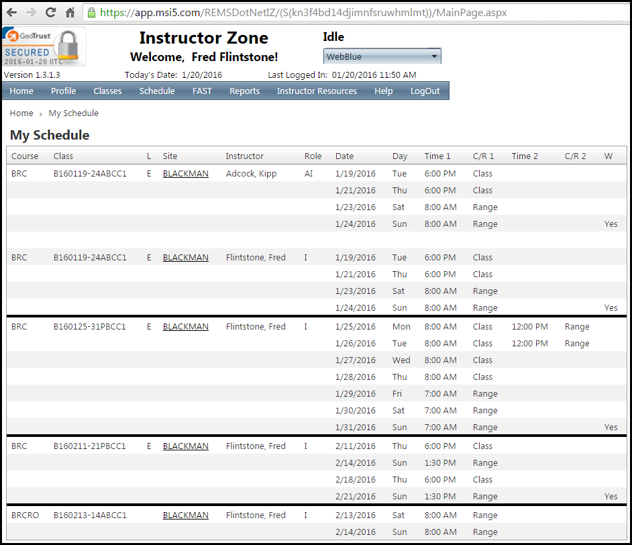Open the first BLACKMAN site link
This screenshot has width=632, height=545.
[x=185, y=173]
